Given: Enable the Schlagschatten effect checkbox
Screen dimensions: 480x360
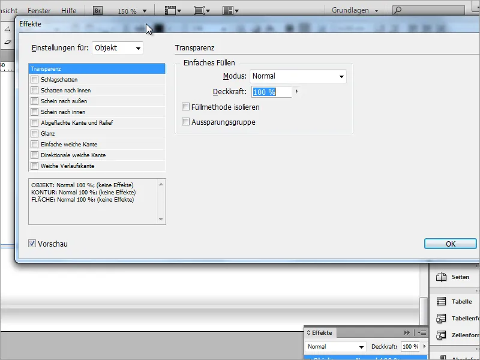Looking at the screenshot, I should 35,80.
